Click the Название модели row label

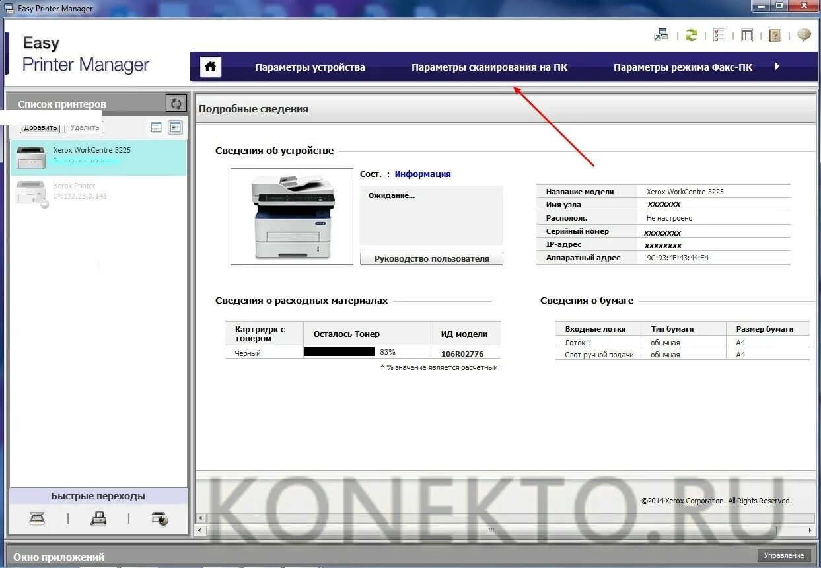tap(580, 192)
